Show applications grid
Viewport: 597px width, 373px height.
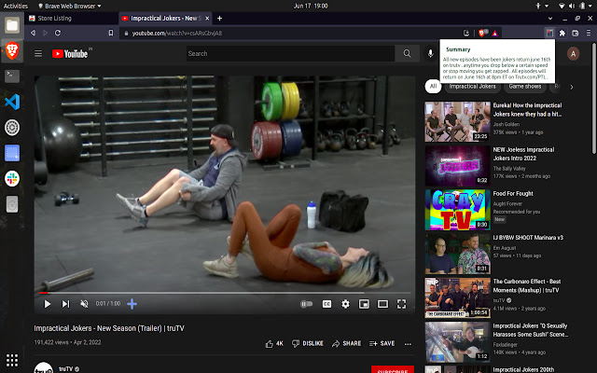12,360
